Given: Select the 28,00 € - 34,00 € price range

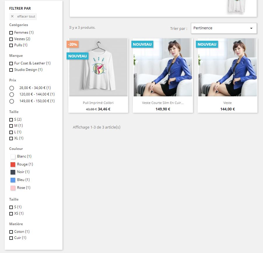Looking at the screenshot, I should (x=12, y=88).
